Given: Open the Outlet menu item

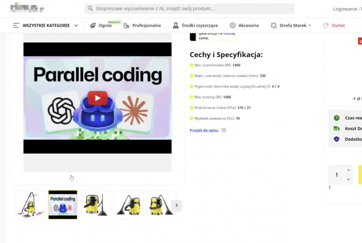Looking at the screenshot, I should (338, 26).
